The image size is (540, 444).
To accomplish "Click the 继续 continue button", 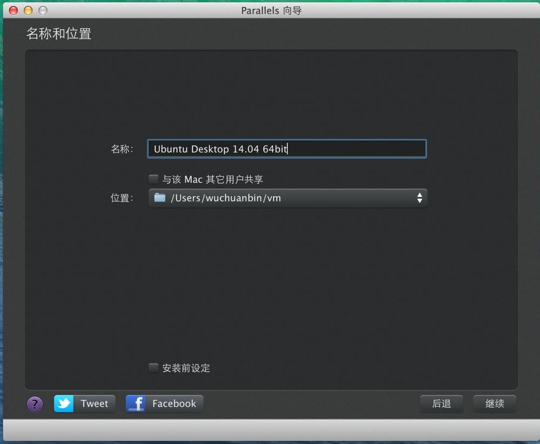I will (x=495, y=403).
